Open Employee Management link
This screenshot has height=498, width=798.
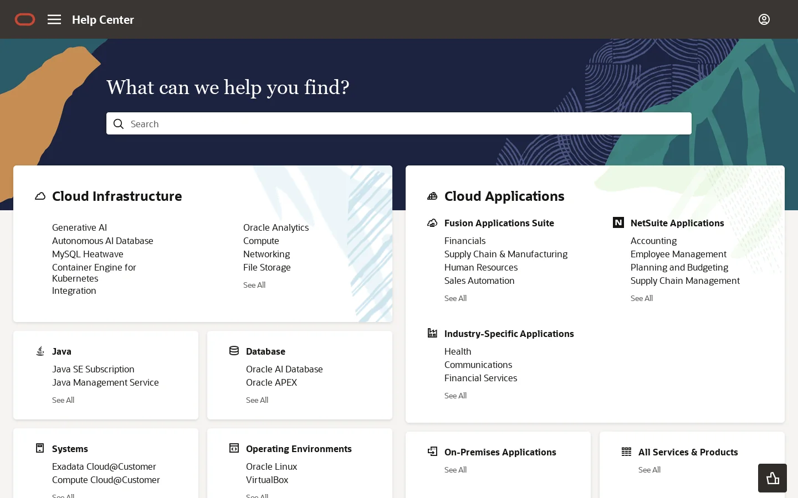[678, 254]
